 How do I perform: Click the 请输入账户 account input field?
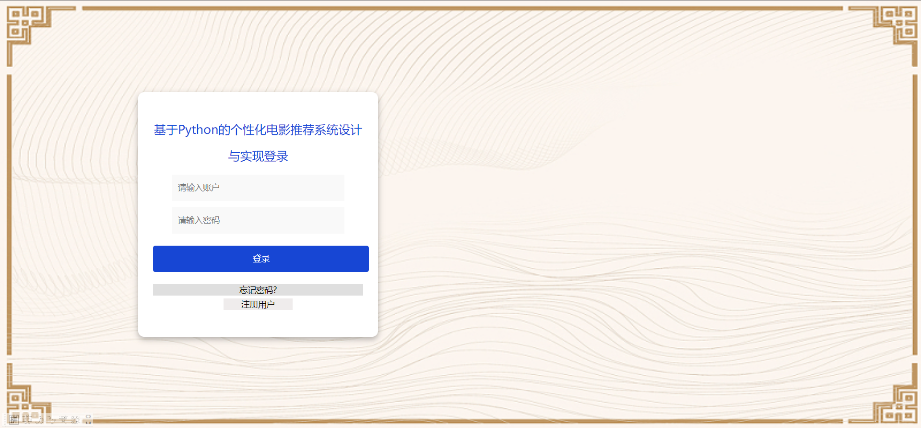(x=258, y=188)
